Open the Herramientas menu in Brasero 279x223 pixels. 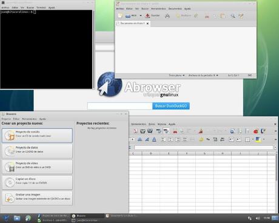tap(29, 119)
